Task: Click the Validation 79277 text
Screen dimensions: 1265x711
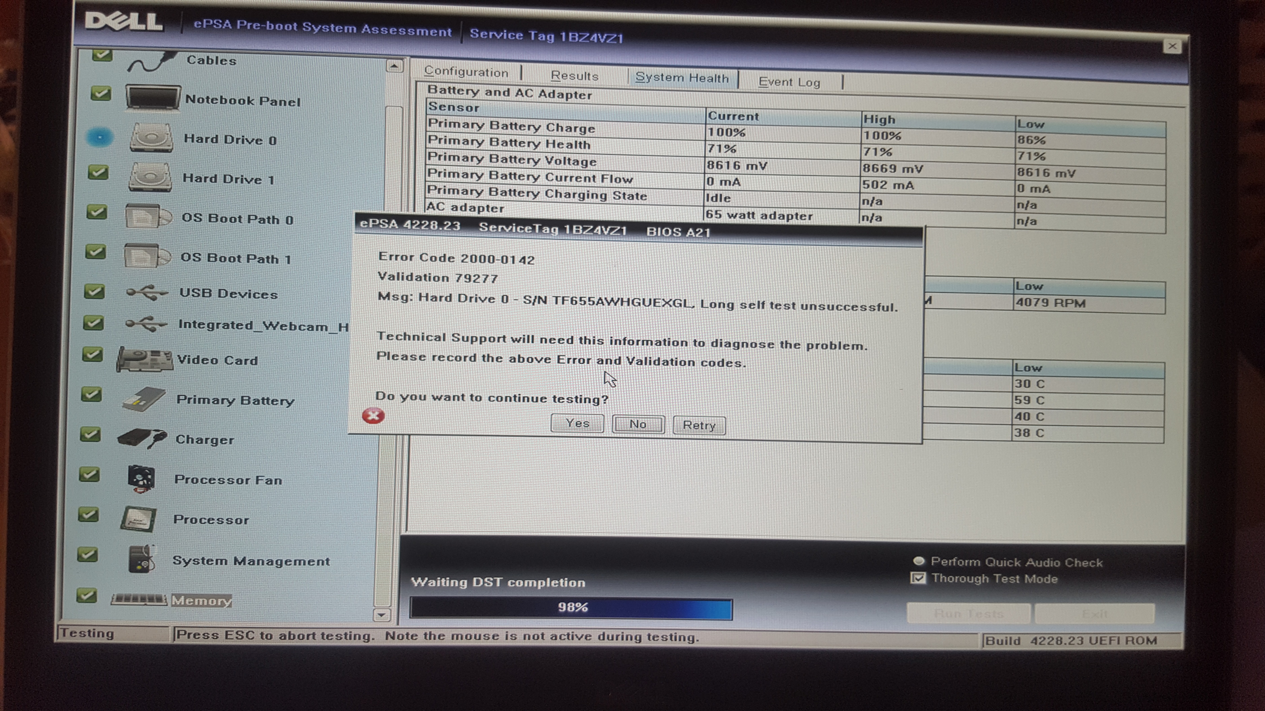Action: (437, 277)
